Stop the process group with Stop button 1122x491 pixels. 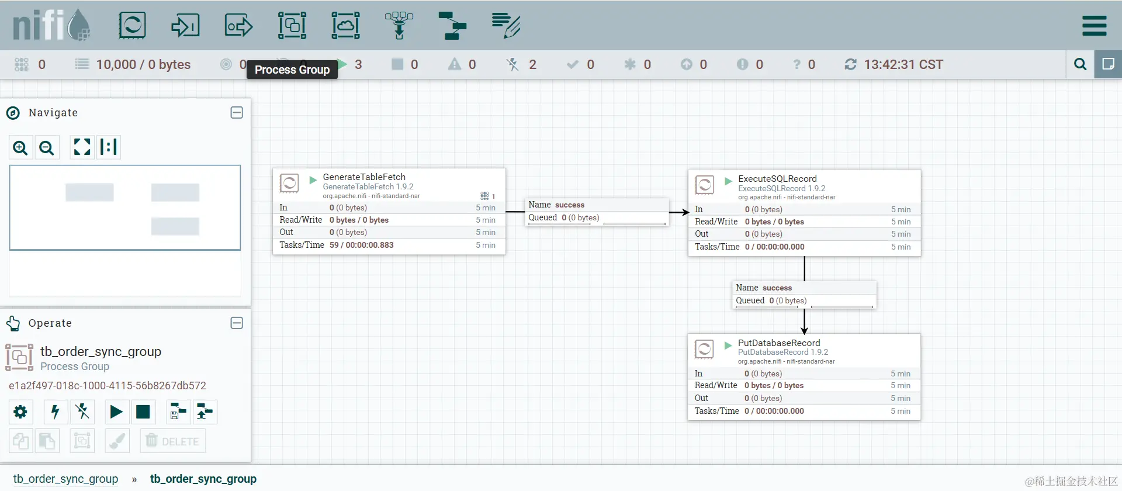pos(143,412)
